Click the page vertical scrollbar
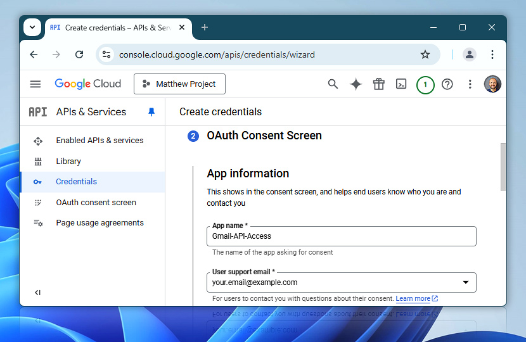The height and width of the screenshot is (342, 526). tap(503, 167)
